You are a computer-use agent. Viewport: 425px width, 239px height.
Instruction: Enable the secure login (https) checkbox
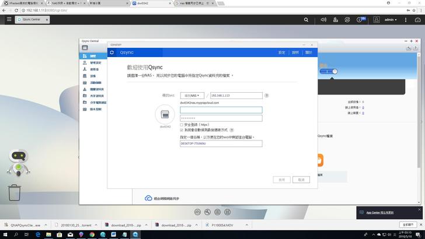[x=182, y=125]
